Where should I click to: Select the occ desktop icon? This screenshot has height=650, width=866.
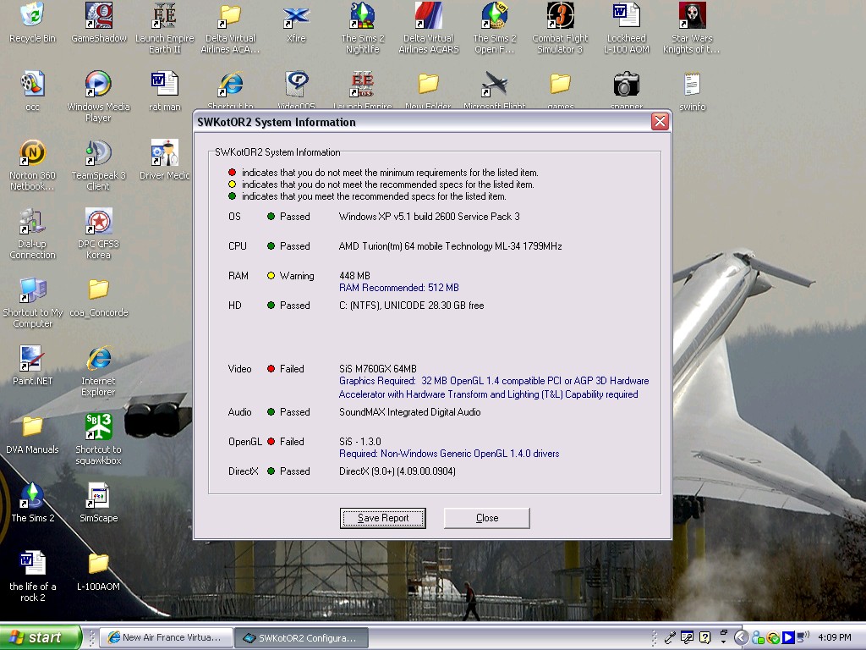32,91
